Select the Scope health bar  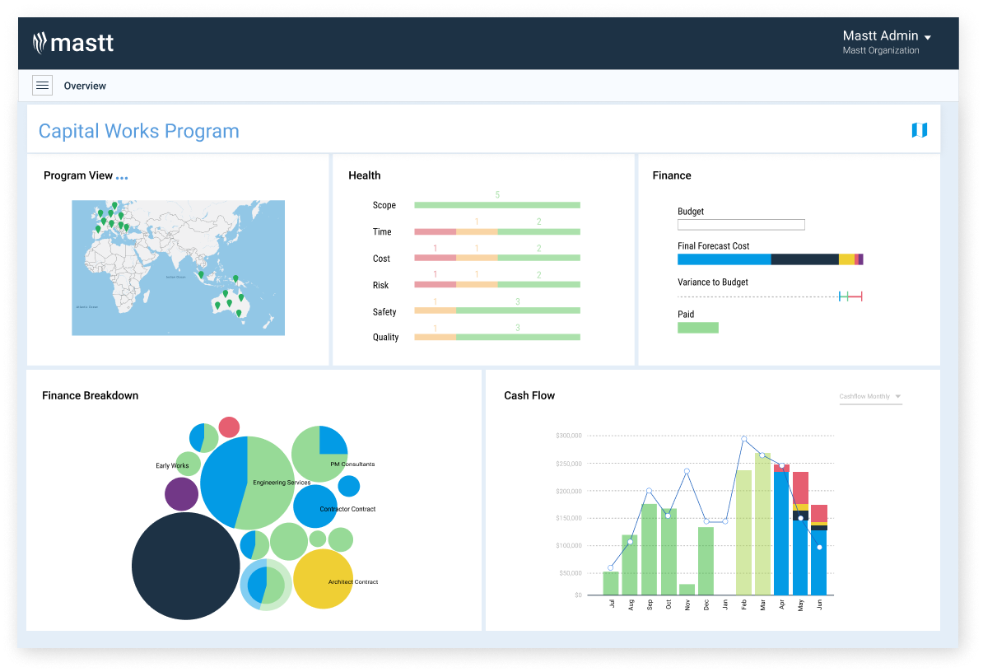(496, 204)
